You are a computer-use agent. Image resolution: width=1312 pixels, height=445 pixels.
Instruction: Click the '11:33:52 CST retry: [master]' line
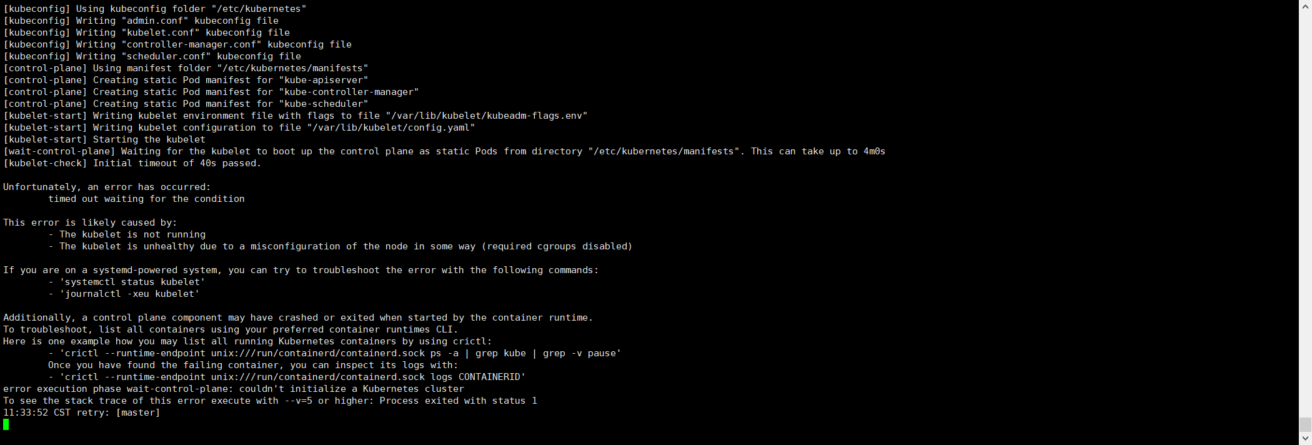pos(82,412)
